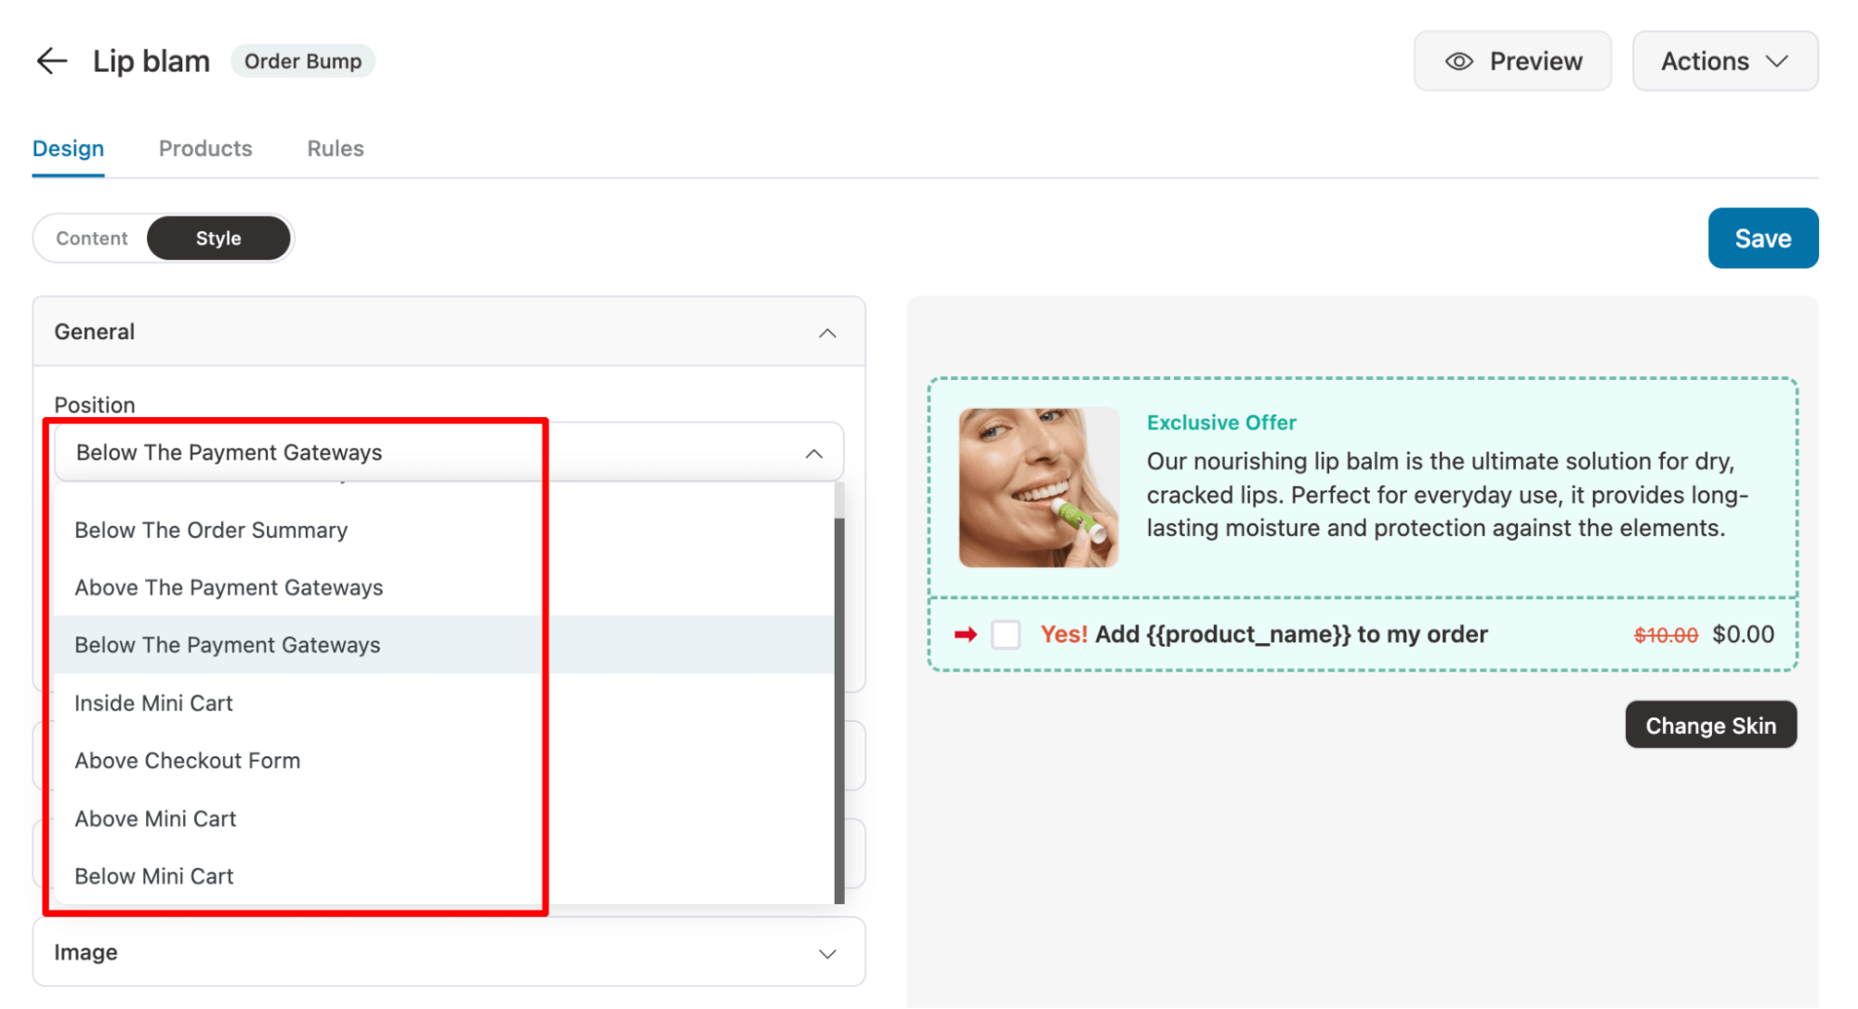The image size is (1858, 1009).
Task: Select Below The Order Summary position
Action: tap(211, 528)
